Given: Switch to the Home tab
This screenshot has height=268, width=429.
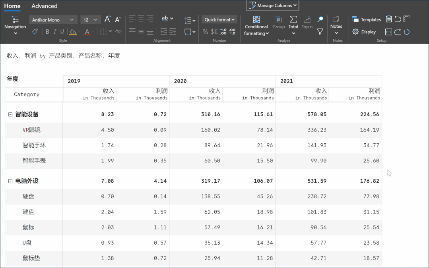Looking at the screenshot, I should pyautogui.click(x=12, y=6).
